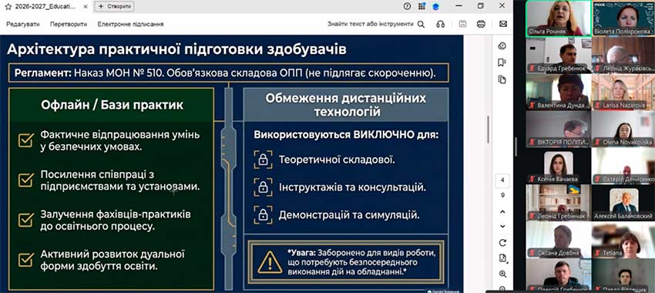Click the muted mic icon beside Olena Novakovska
The image size is (655, 293).
tap(597, 142)
